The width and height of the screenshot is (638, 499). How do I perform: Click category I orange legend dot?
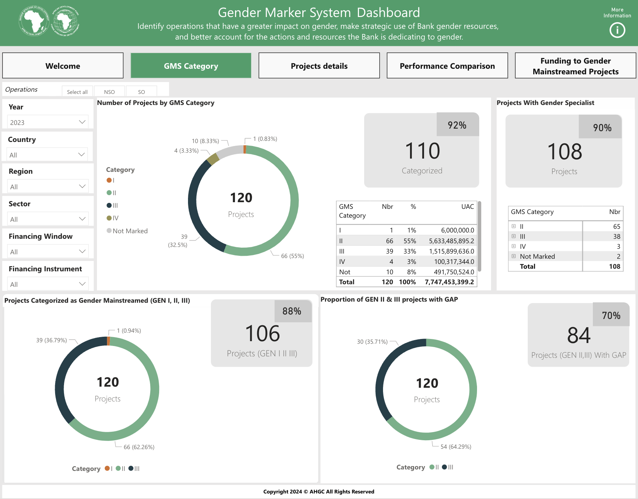click(109, 180)
